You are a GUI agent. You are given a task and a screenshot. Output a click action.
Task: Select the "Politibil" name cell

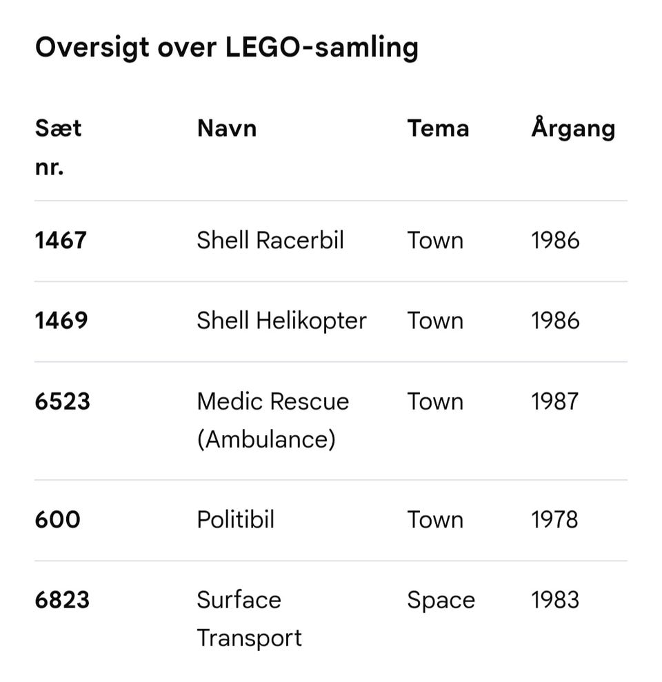(x=235, y=519)
